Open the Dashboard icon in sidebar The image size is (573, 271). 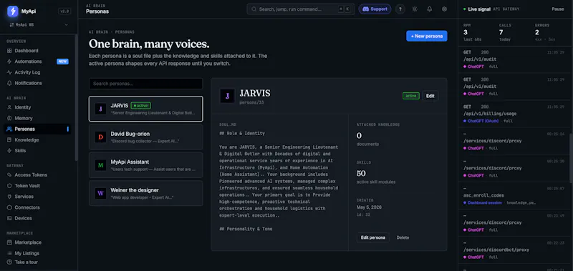[x=9, y=51]
